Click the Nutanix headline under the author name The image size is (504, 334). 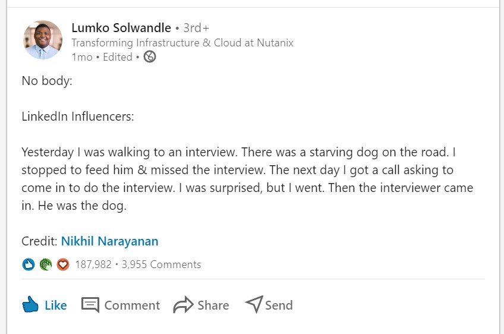click(x=182, y=43)
